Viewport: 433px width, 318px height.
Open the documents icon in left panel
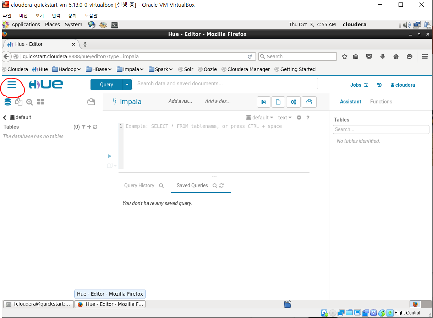click(x=18, y=102)
